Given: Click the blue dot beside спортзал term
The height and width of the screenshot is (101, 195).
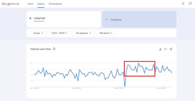Looking at the screenshot, I should coord(30,18).
